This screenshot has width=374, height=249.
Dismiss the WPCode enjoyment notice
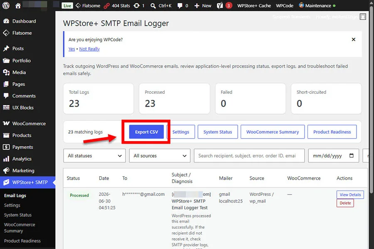[x=354, y=39]
